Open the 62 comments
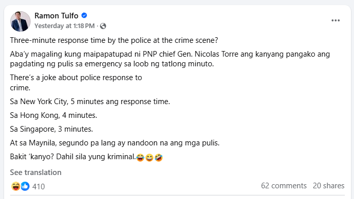 click(284, 186)
